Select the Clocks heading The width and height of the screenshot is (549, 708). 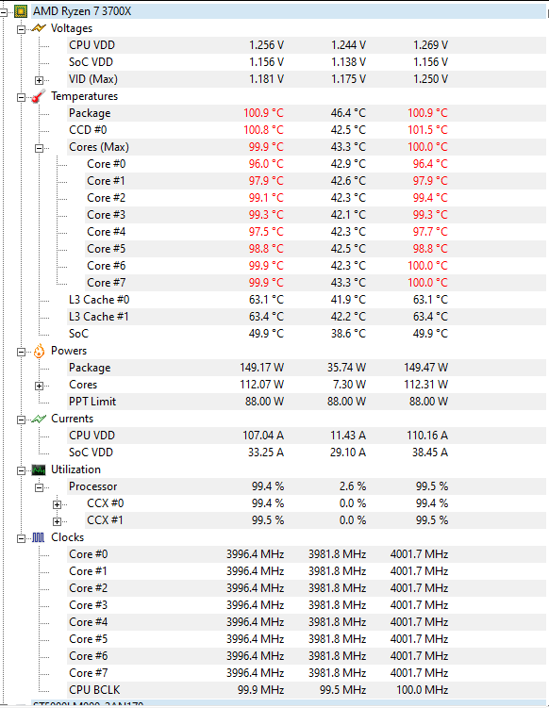pyautogui.click(x=67, y=537)
